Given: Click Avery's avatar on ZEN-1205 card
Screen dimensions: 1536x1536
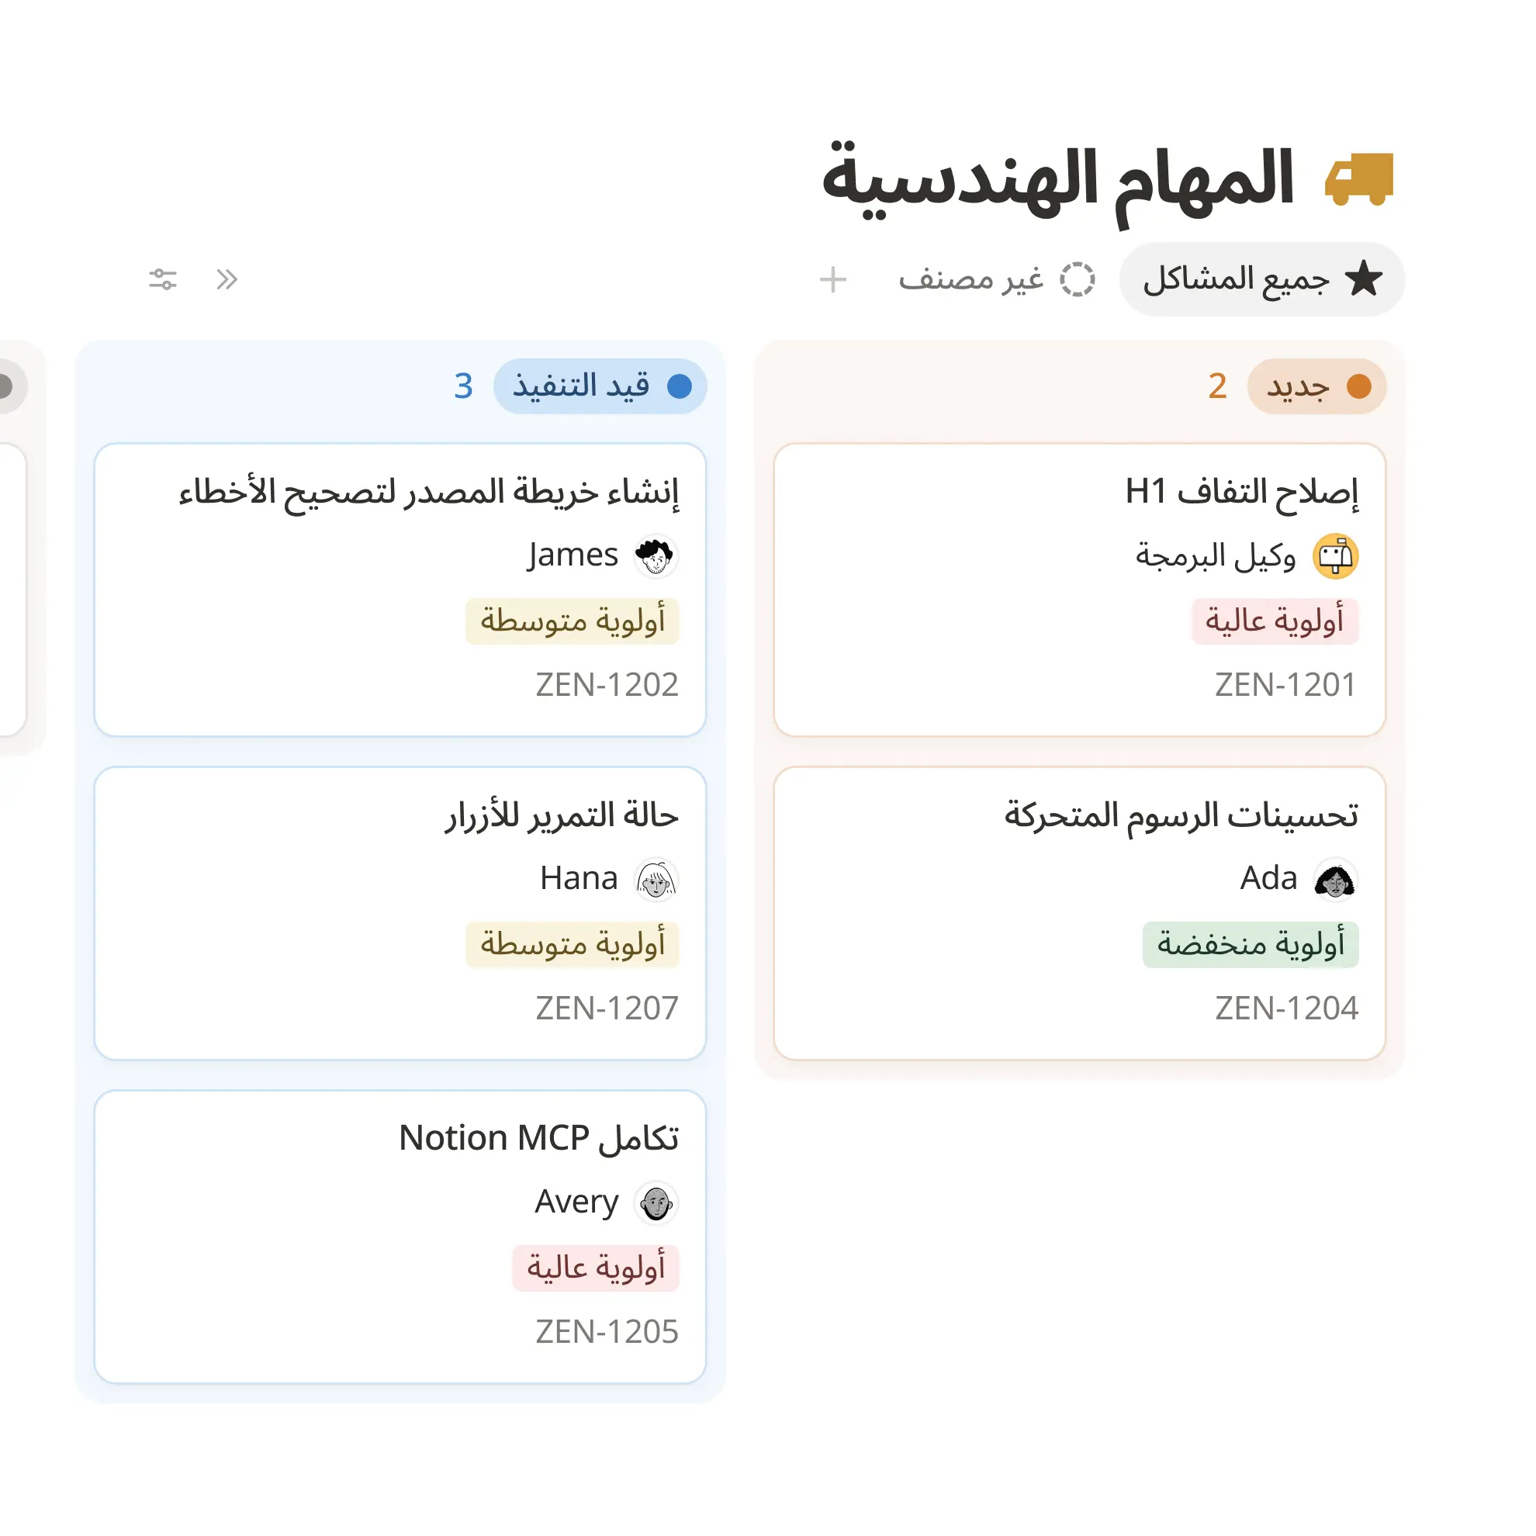Looking at the screenshot, I should click(655, 1203).
